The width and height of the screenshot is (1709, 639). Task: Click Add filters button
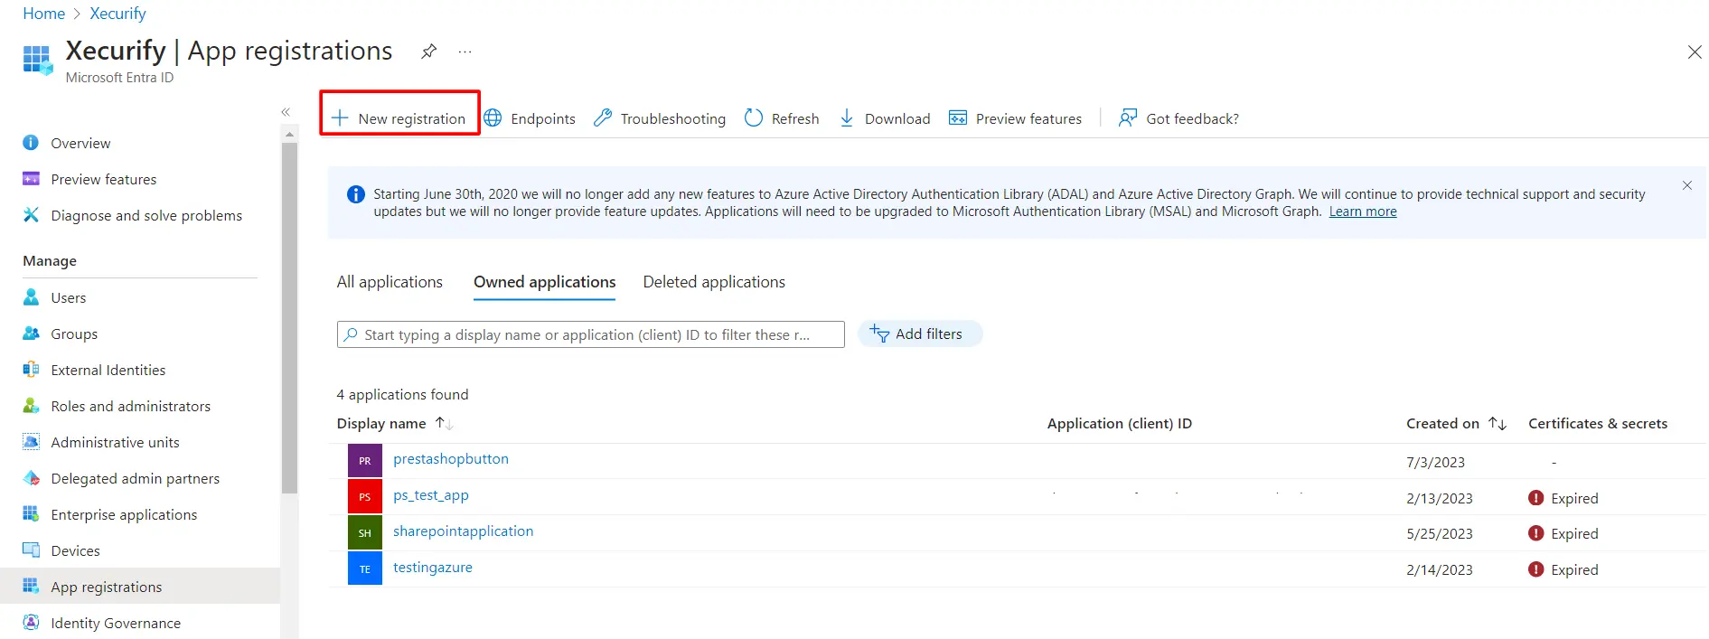pyautogui.click(x=920, y=334)
